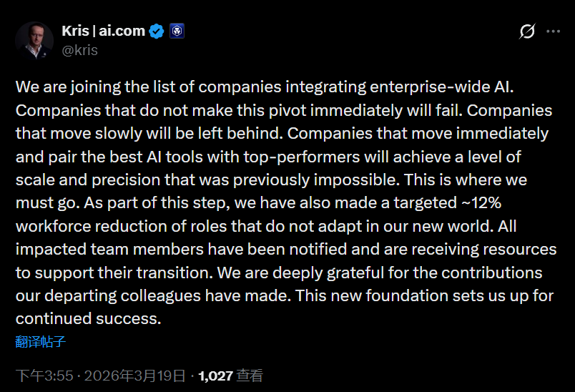The image size is (575, 392).
Task: Click the post's first line mentioning enterprise-wide AI
Action: click(265, 87)
